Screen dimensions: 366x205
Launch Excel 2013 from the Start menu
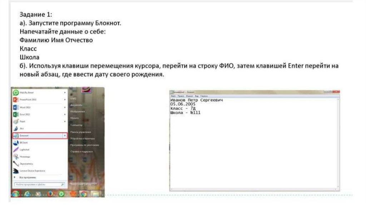pyautogui.click(x=40, y=115)
